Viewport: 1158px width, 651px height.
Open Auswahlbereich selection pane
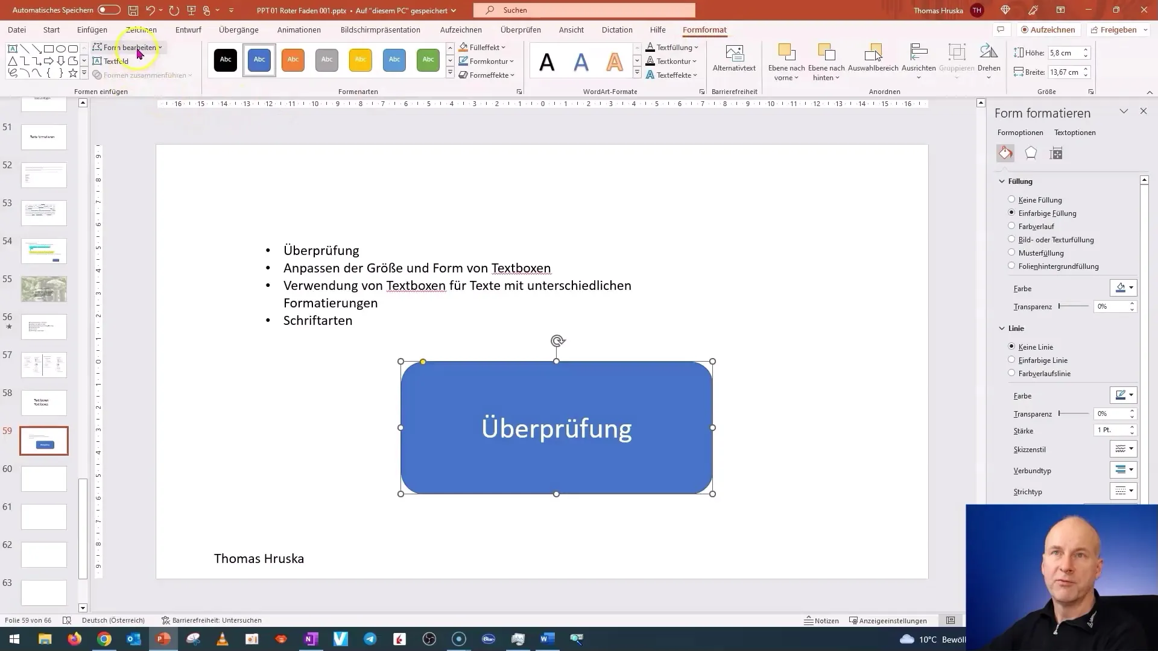pyautogui.click(x=873, y=59)
